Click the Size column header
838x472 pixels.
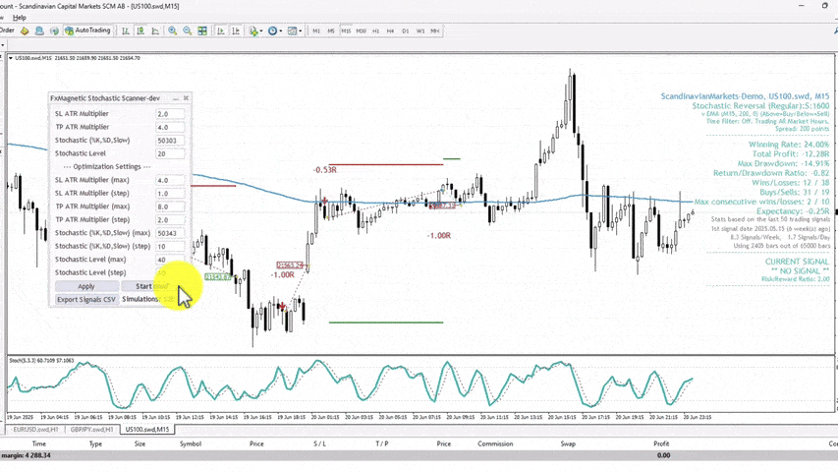tap(140, 443)
